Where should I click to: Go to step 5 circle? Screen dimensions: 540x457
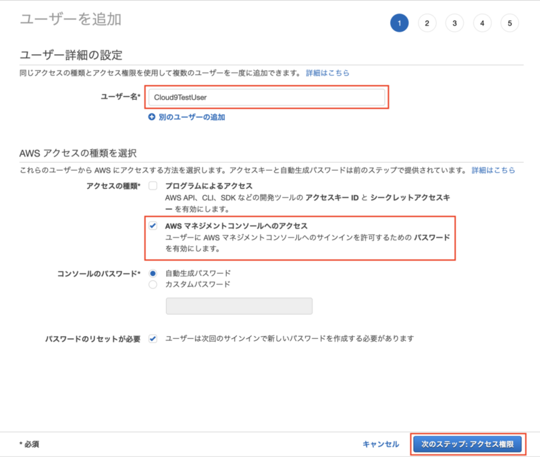click(510, 23)
